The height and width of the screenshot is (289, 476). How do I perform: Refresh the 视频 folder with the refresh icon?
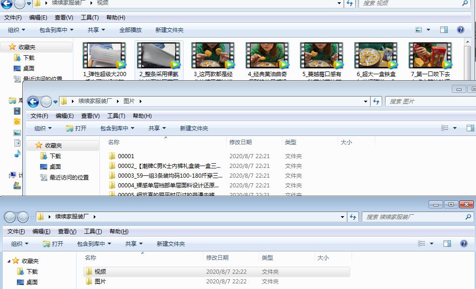click(x=349, y=3)
